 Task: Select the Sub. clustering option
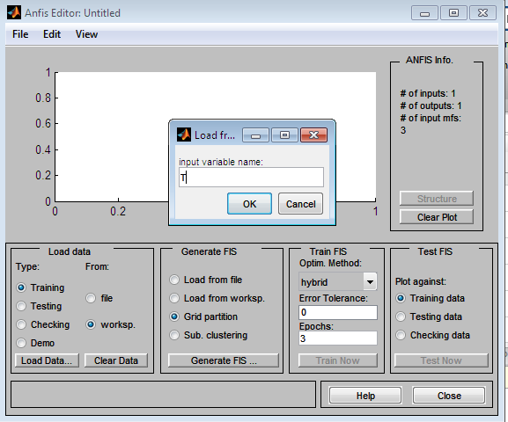pyautogui.click(x=174, y=335)
